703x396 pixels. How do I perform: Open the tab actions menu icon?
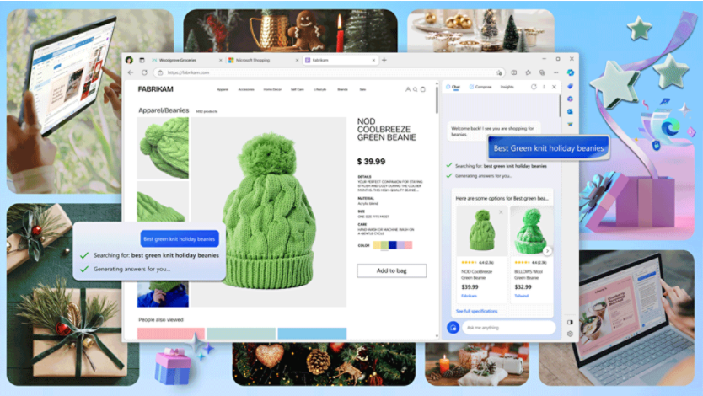(x=142, y=60)
